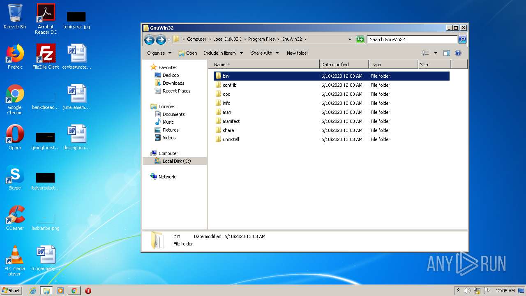Select Network in navigation pane
This screenshot has height=296, width=526.
coord(163,177)
